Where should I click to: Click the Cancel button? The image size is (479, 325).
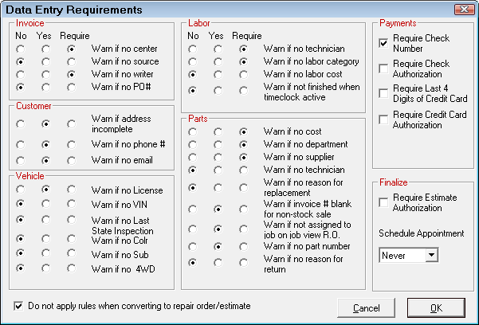pyautogui.click(x=366, y=307)
